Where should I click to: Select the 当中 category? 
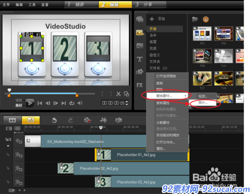point(153,35)
